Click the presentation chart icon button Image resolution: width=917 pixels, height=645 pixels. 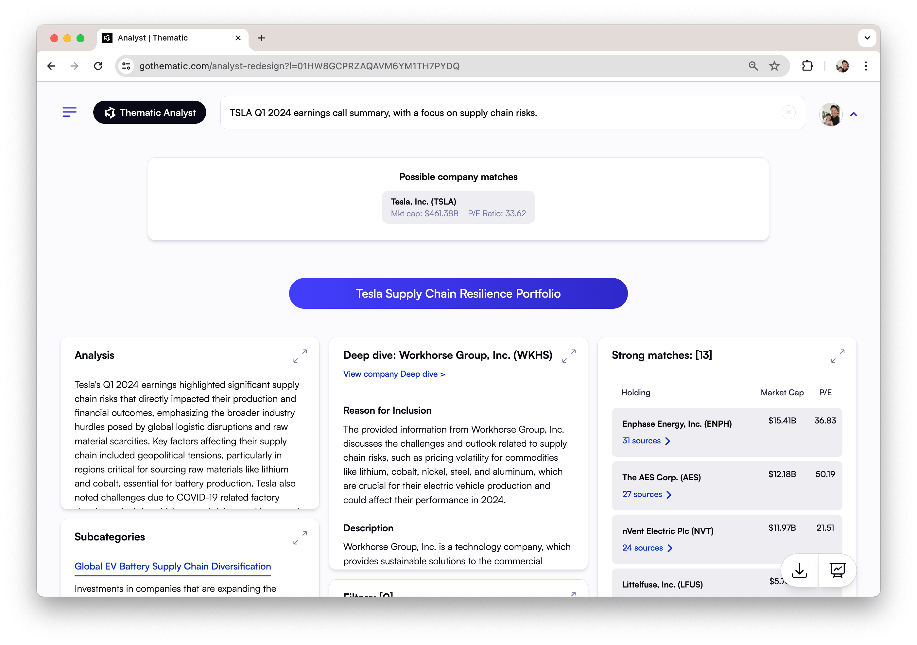(837, 570)
